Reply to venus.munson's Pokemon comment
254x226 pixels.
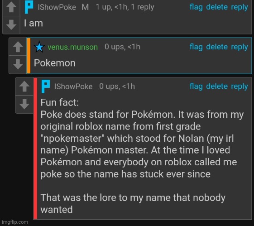click(240, 47)
